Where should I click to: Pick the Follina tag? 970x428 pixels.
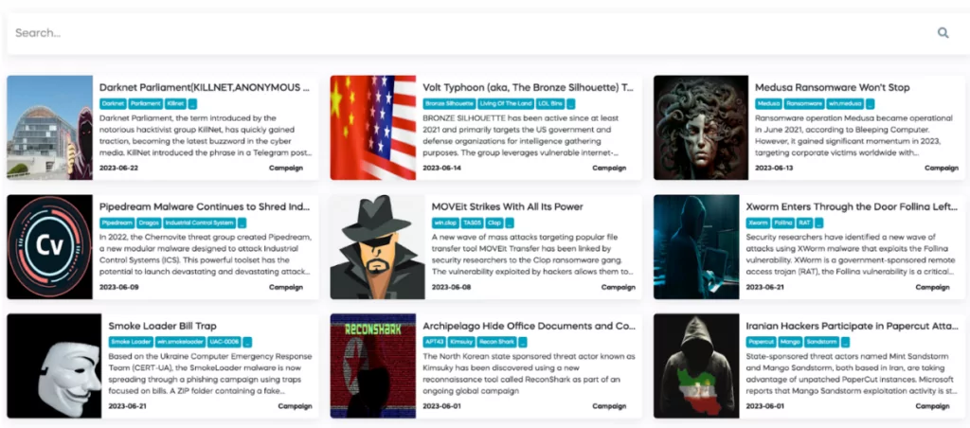782,223
